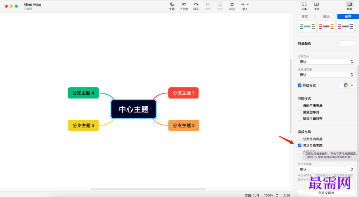Disable the 彩虹分支 checkbox
The width and height of the screenshot is (359, 197).
(x=299, y=85)
